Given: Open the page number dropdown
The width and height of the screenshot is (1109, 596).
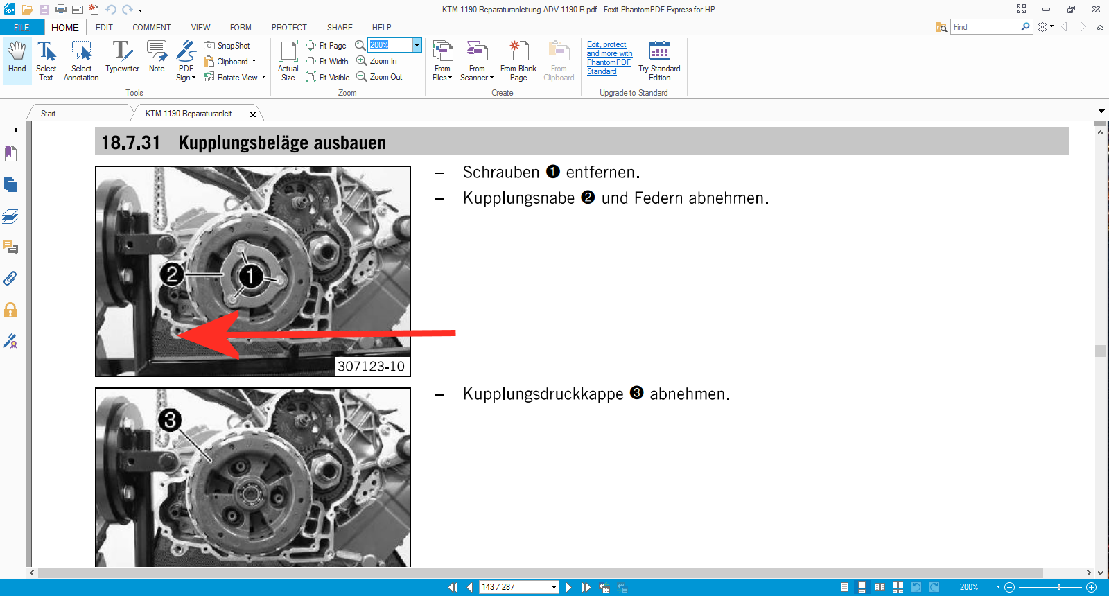Looking at the screenshot, I should (554, 588).
